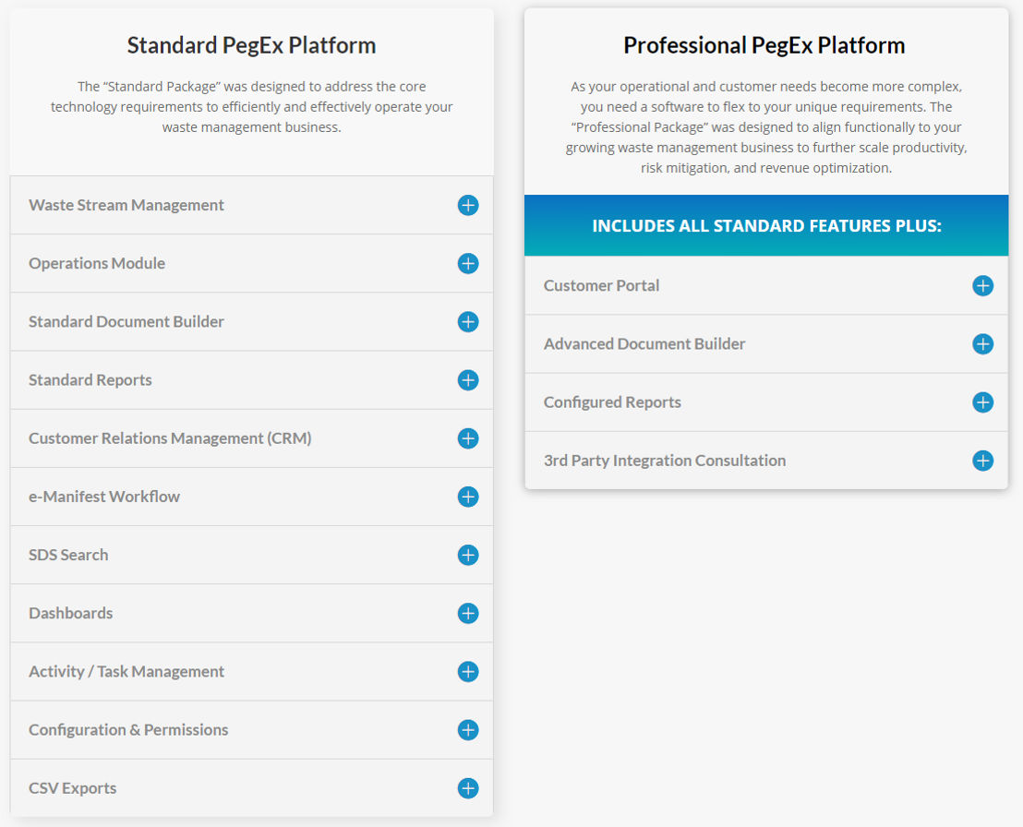Select the Waste Stream Management label
This screenshot has height=827, width=1023.
tap(126, 206)
